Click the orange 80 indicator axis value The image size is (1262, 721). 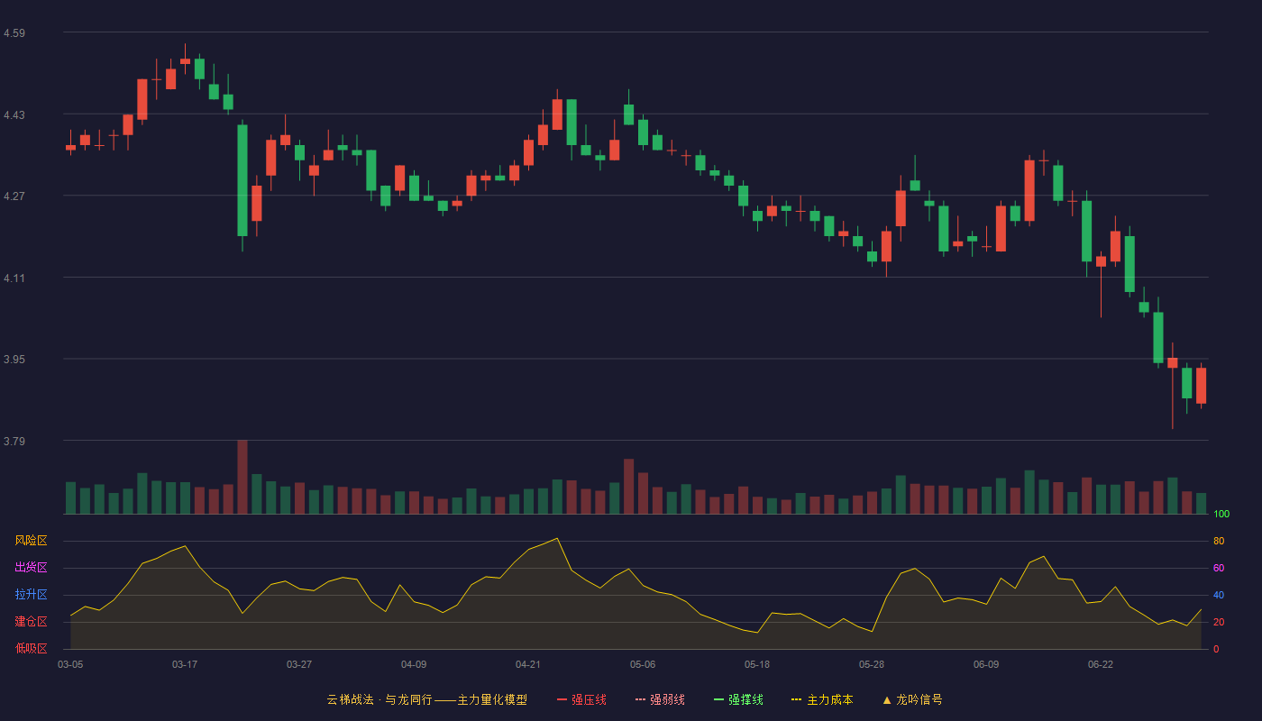click(x=1219, y=541)
